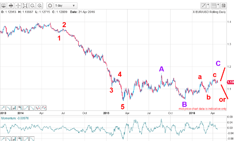Image resolution: width=234 pixels, height=141 pixels.
Task: Select the red wave label 5
Action: [x=123, y=107]
